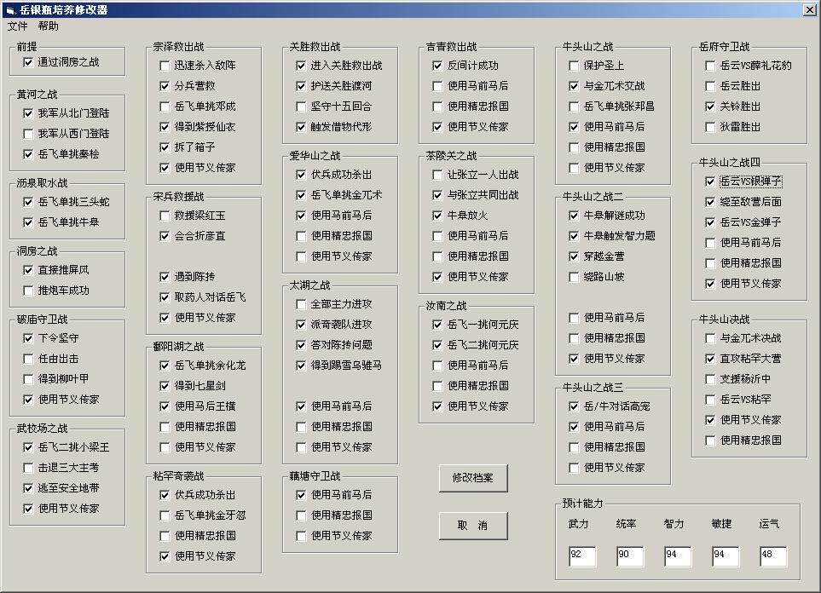The width and height of the screenshot is (821, 593).
Task: Toggle 下令坚守 checkbox
Action: pos(28,338)
